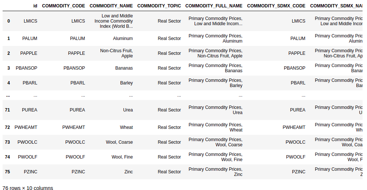This screenshot has height=190, width=367.
Task: Click the COMMODITY_FULL_NAME column header
Action: [x=214, y=6]
